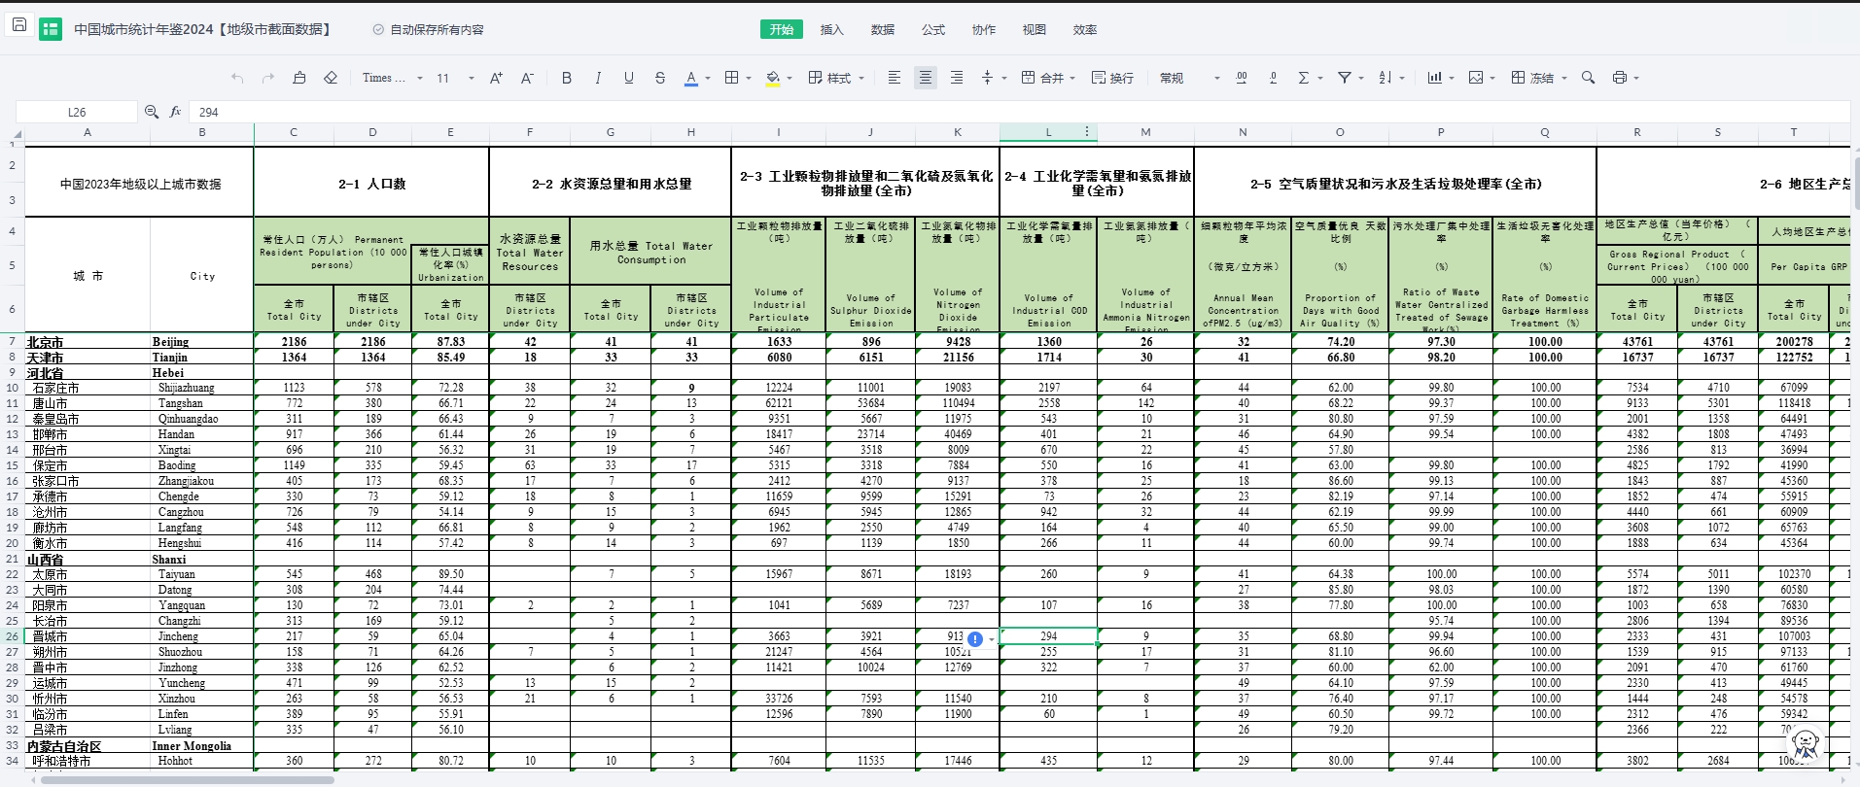Image resolution: width=1860 pixels, height=787 pixels.
Task: Click the zoom icon next to cell name box
Action: tap(152, 112)
